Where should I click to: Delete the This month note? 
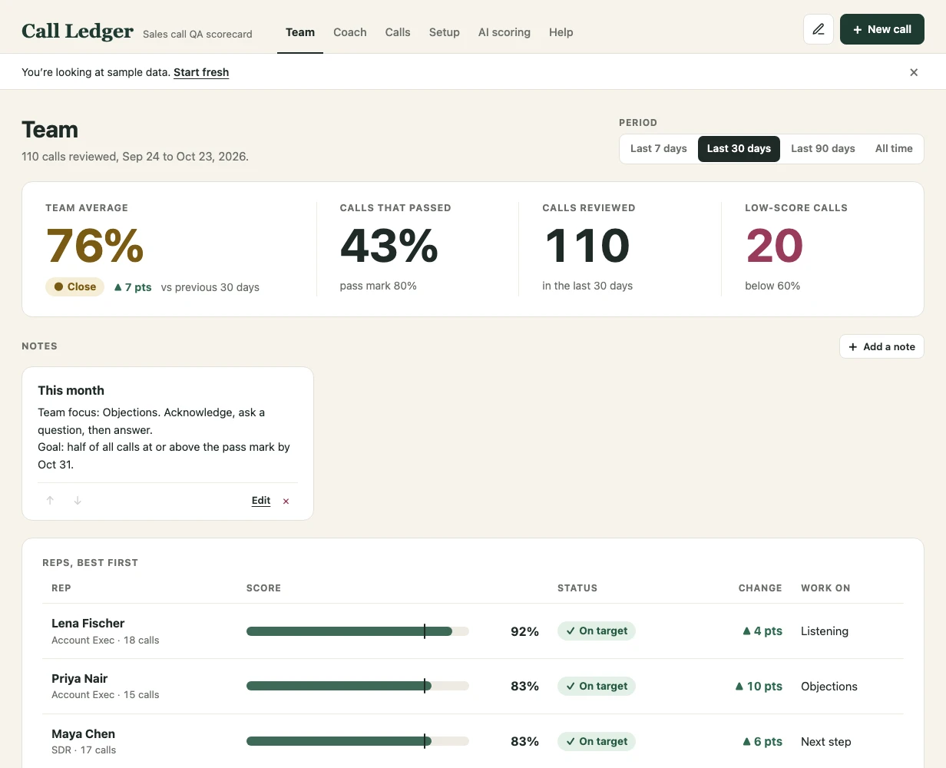coord(286,501)
